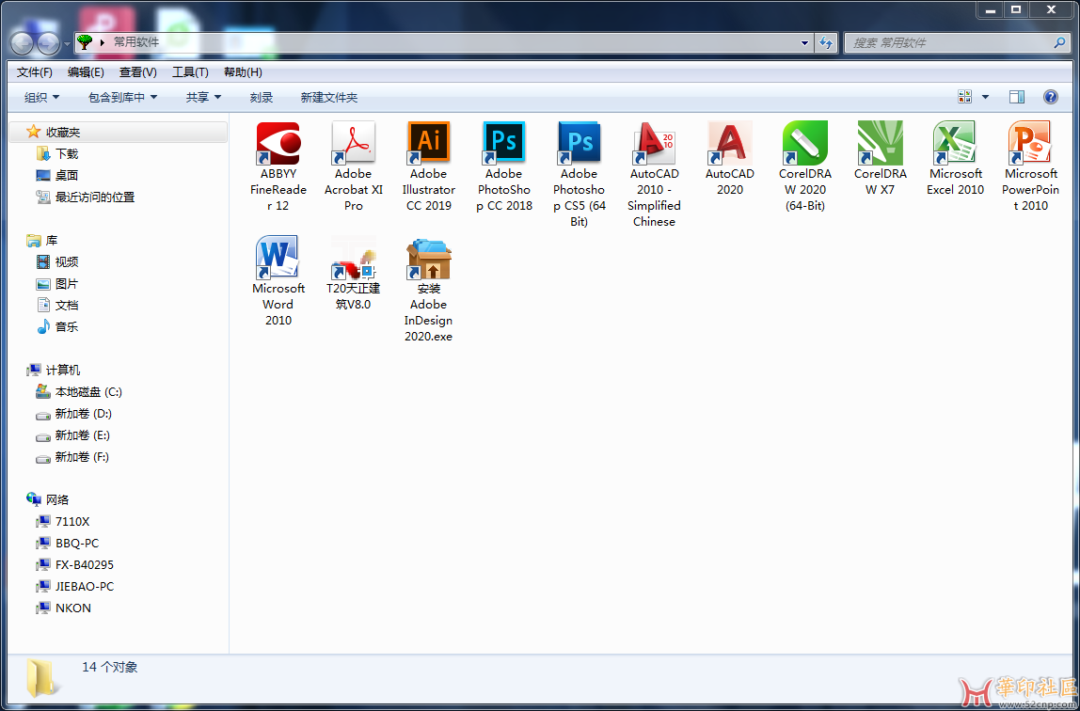The width and height of the screenshot is (1080, 711).
Task: Click the Back navigation arrow
Action: coord(22,44)
